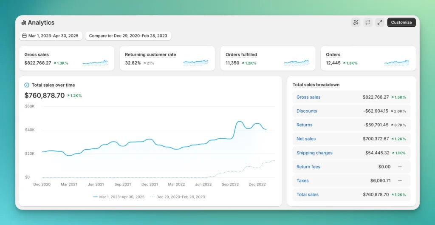
Task: Click the info icon beside Total sales over time
Action: pos(27,85)
